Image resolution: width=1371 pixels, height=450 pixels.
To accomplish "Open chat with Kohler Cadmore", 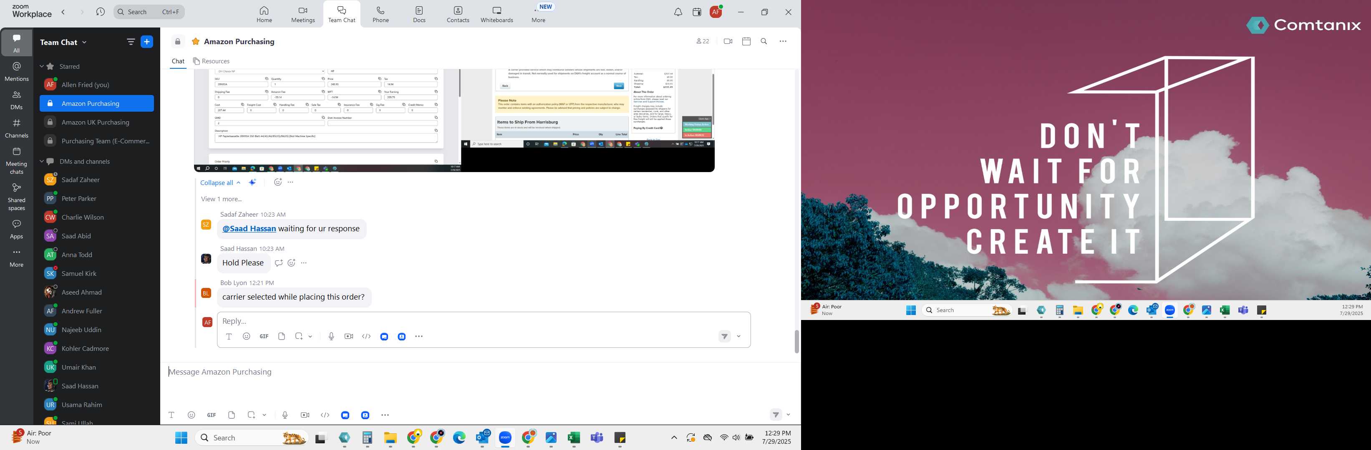I will tap(96, 348).
